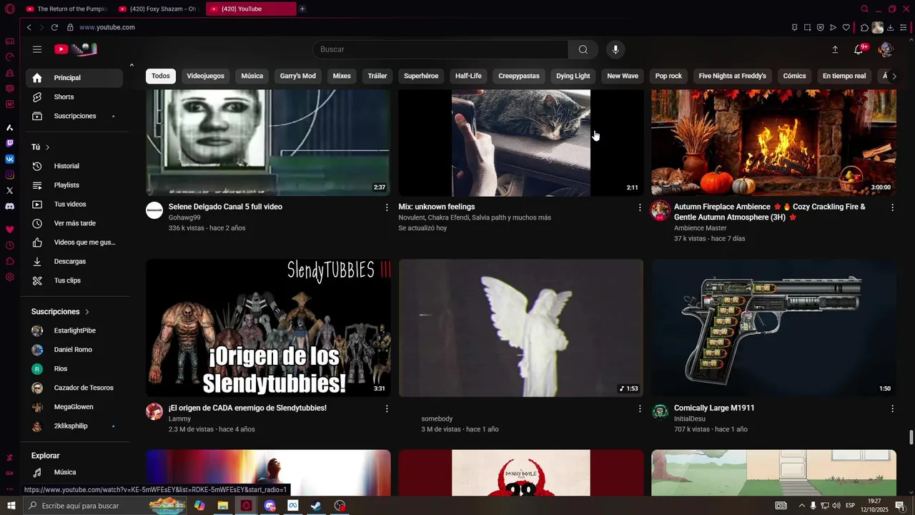
Task: Open Instagram in the Opera sidebar
Action: click(9, 175)
